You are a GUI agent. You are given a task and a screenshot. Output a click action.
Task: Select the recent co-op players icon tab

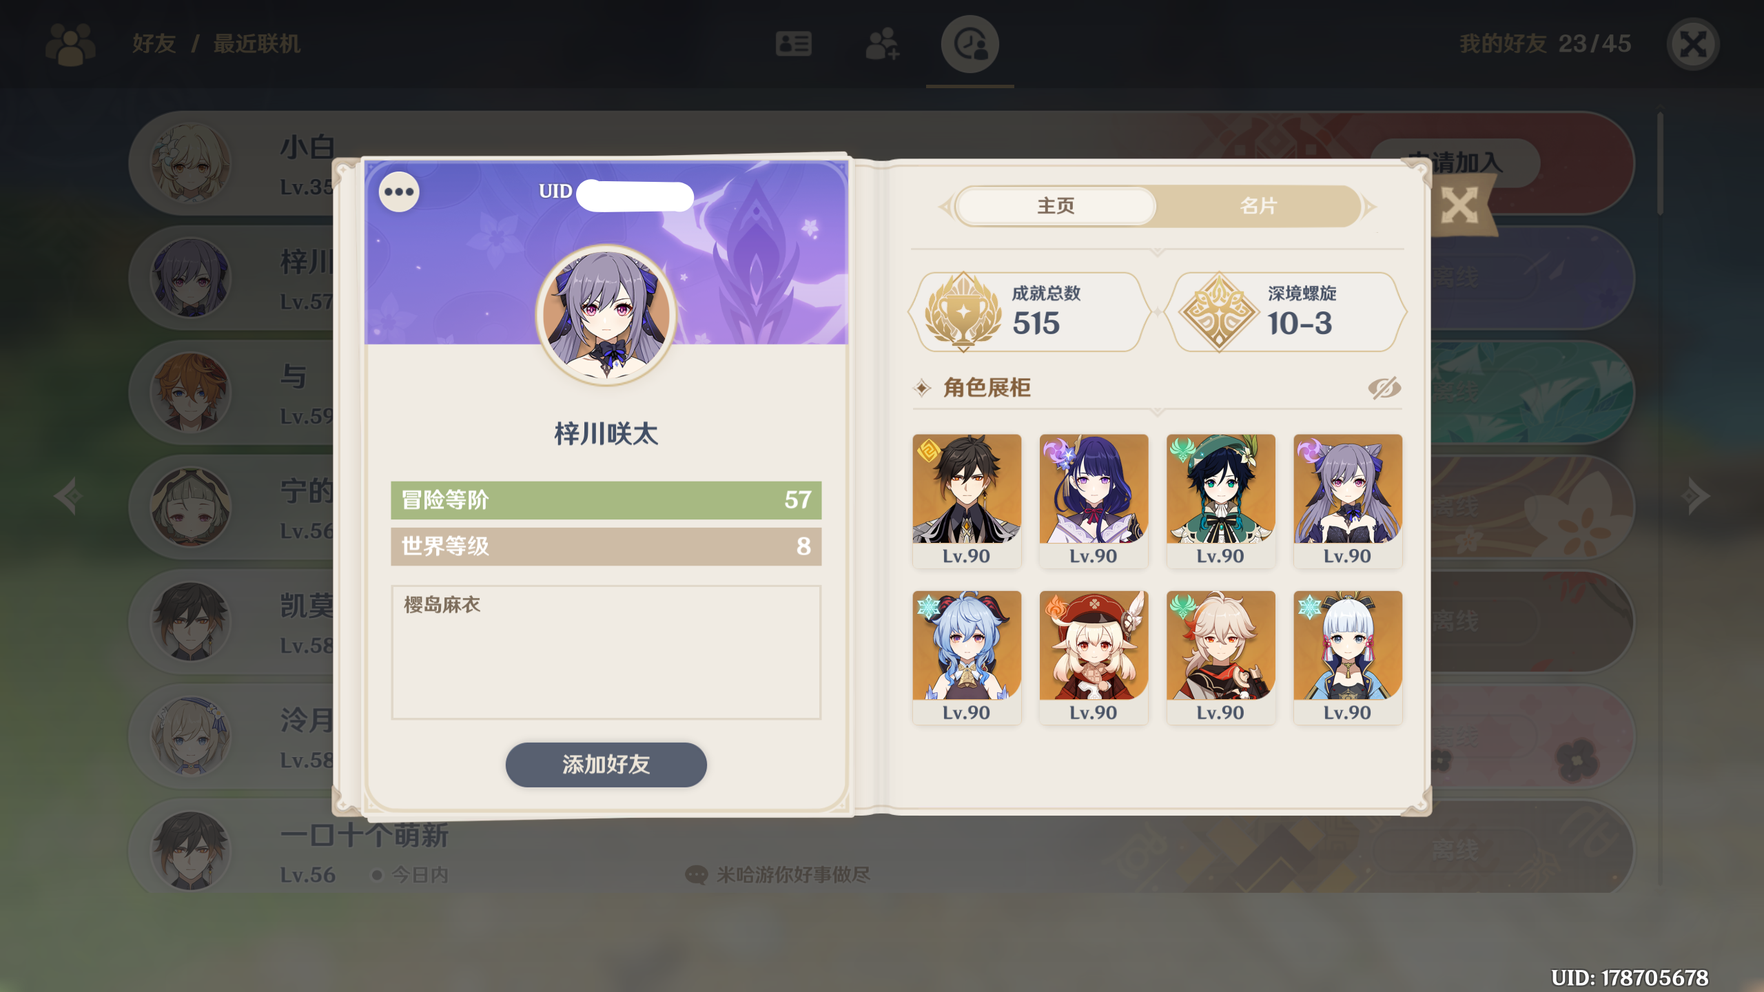tap(970, 44)
